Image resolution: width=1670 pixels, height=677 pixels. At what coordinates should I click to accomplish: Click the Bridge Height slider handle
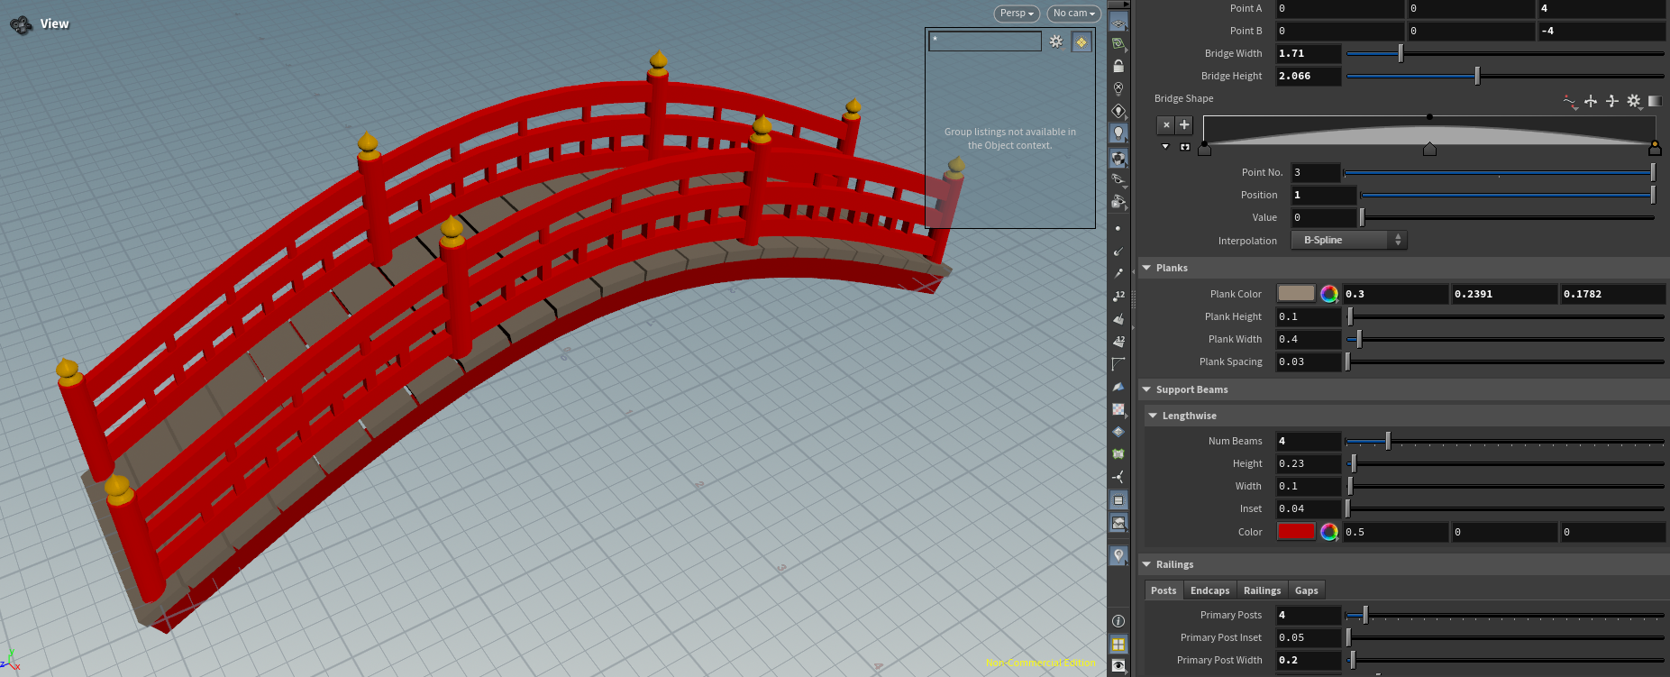pyautogui.click(x=1477, y=76)
